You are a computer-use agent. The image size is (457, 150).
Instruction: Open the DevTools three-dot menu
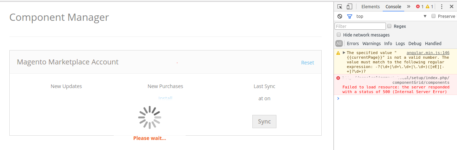pos(442,6)
